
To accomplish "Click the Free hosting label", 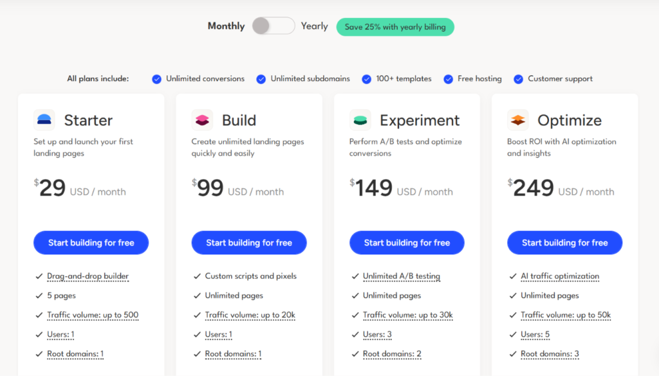I will pos(479,78).
